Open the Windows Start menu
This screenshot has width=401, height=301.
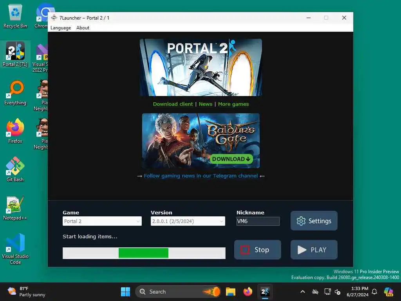click(x=125, y=292)
